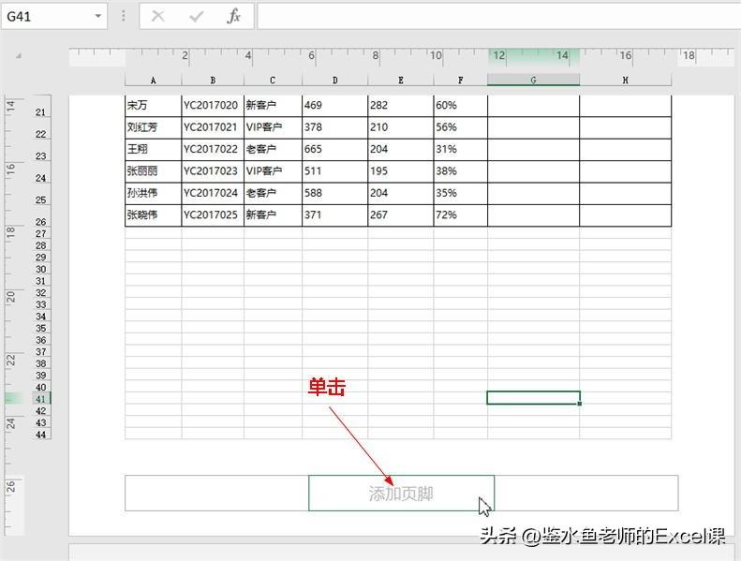The height and width of the screenshot is (561, 741).
Task: Click cell containing 张晓伟
Action: (153, 215)
